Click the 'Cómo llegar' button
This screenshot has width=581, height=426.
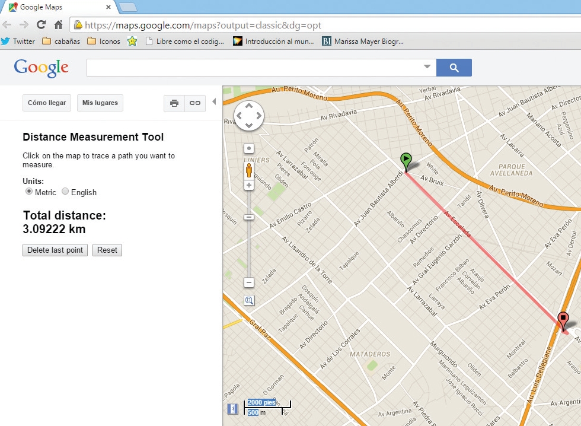[47, 103]
